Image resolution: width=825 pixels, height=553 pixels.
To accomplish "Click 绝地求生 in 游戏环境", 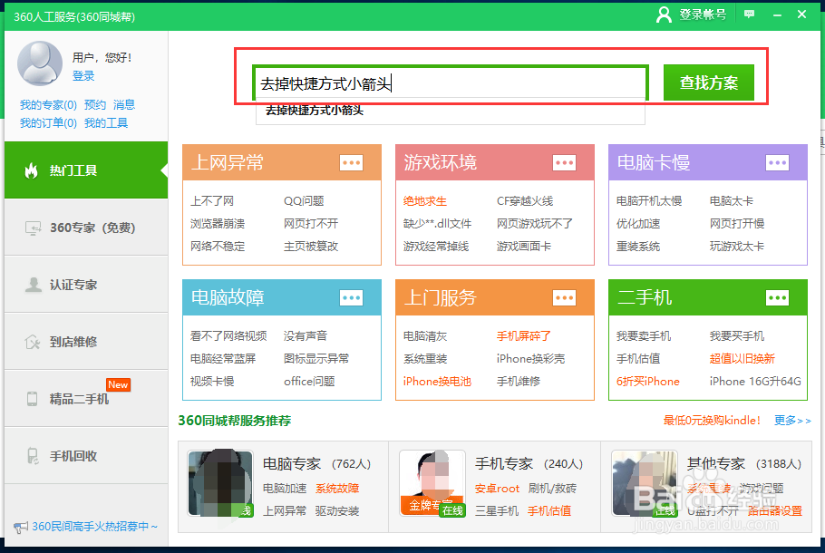I will click(x=424, y=201).
